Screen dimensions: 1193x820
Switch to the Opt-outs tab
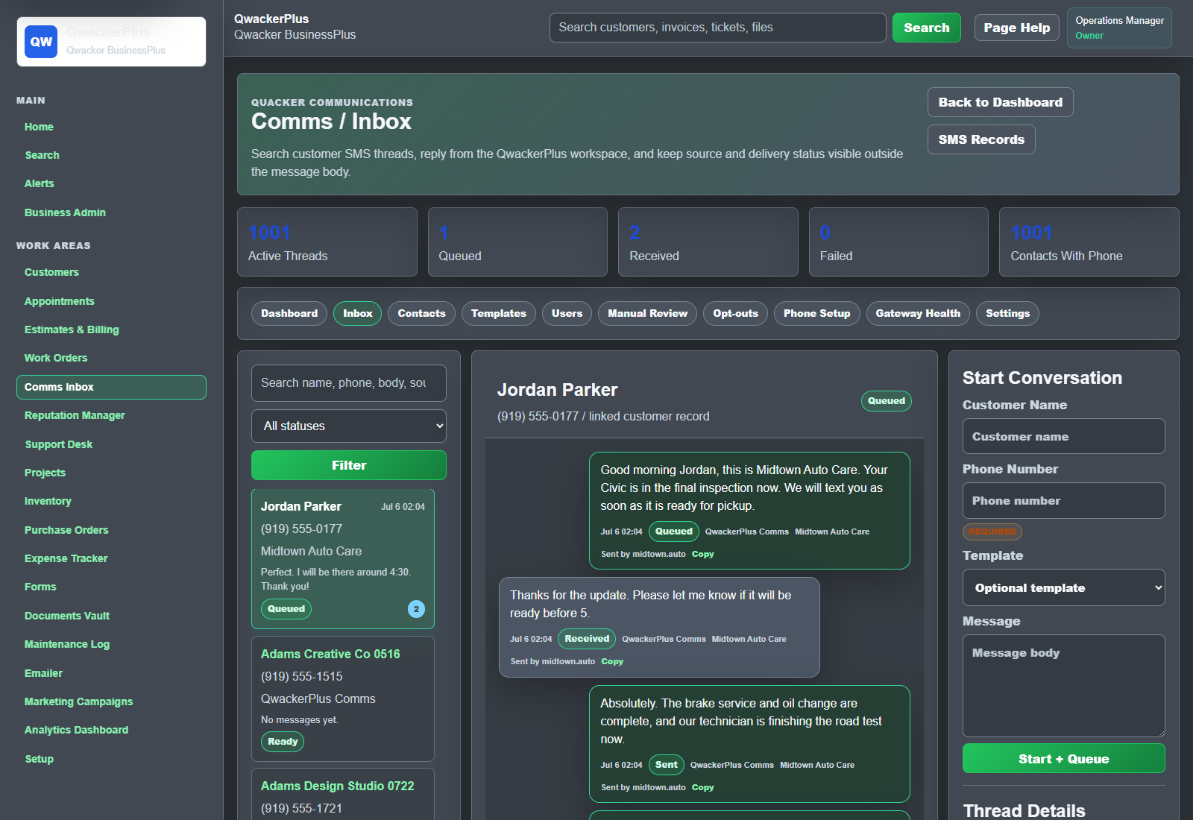(735, 313)
